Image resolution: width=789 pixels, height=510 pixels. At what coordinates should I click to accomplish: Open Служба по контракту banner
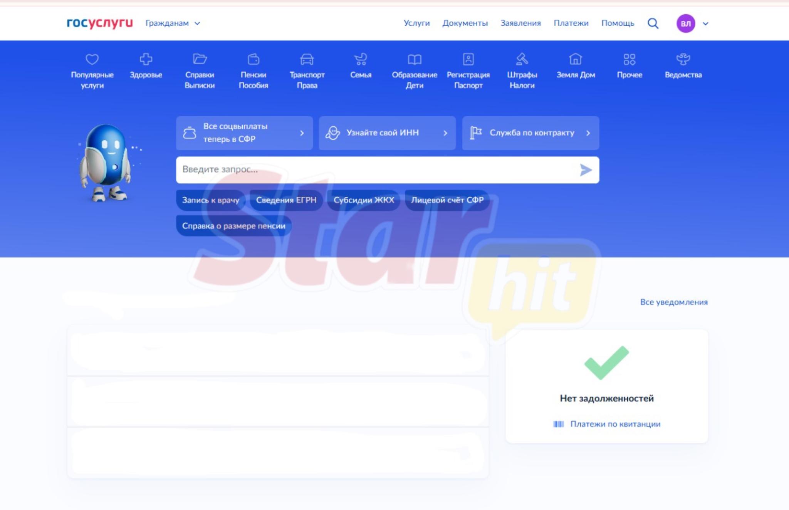tap(530, 133)
